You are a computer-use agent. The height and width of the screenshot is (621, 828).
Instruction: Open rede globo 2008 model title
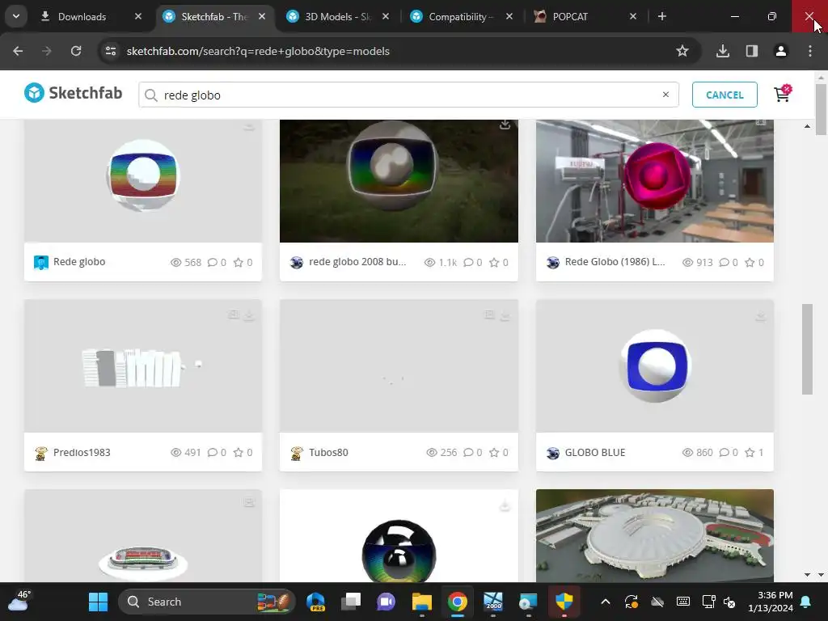click(x=357, y=262)
